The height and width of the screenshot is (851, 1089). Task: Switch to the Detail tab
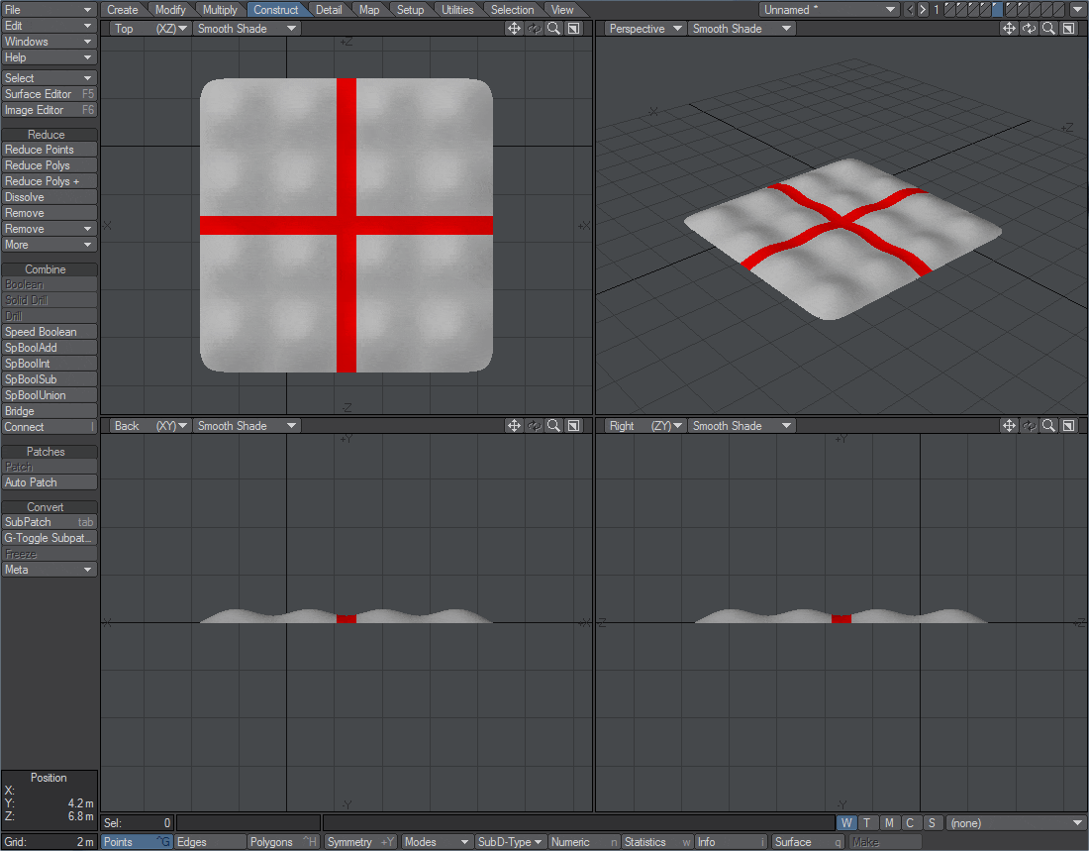click(x=329, y=10)
